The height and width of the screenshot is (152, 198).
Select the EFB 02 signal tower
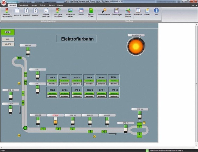[x=55, y=120]
